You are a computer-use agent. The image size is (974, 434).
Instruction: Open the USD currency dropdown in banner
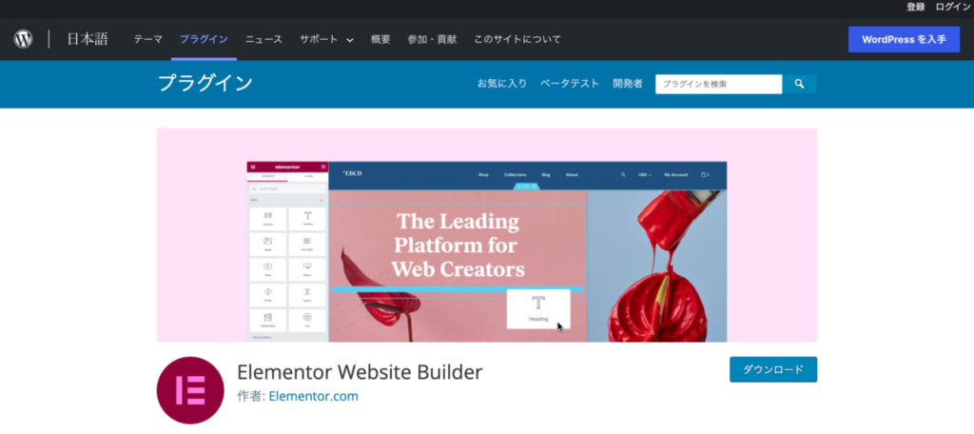click(x=645, y=175)
